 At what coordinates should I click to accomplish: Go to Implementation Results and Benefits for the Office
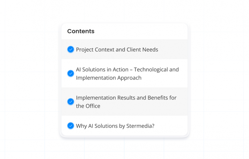point(126,102)
